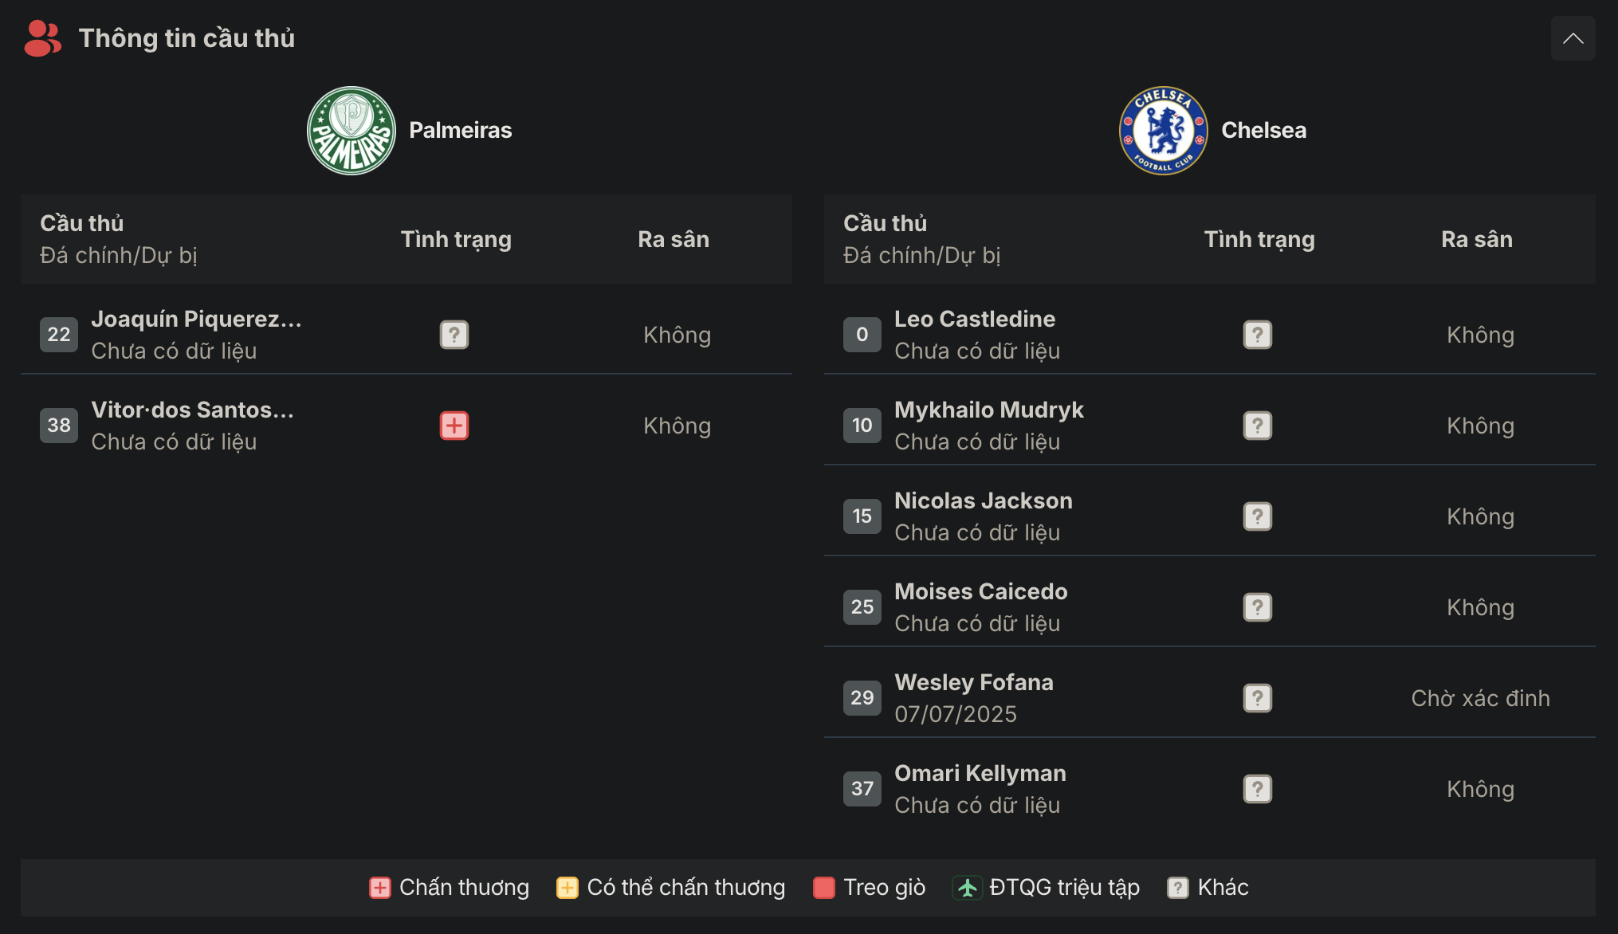Image resolution: width=1618 pixels, height=934 pixels.
Task: Click the red injury icon for Vitor dos Santos
Action: 454,426
